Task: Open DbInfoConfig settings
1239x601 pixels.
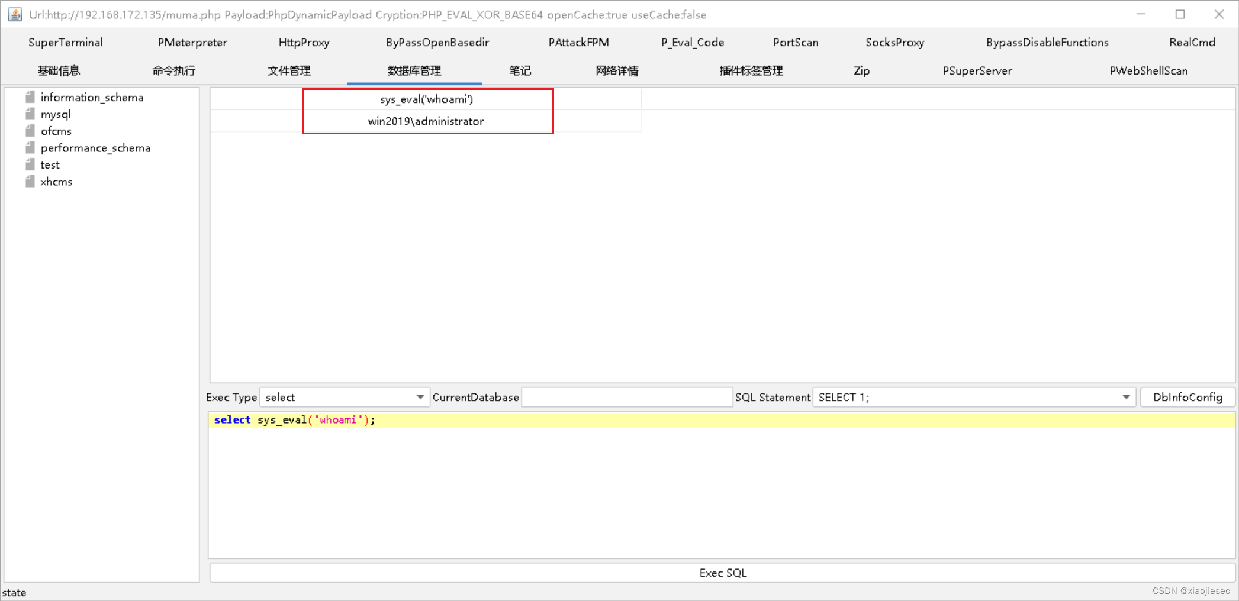Action: tap(1187, 397)
